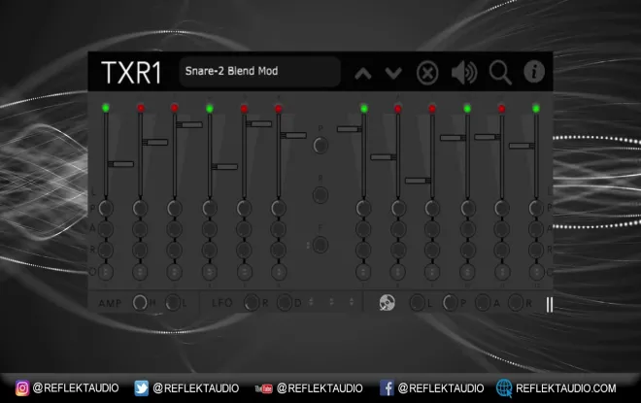Viewport: 641px width, 403px height.
Task: Click the center F knob
Action: click(320, 245)
